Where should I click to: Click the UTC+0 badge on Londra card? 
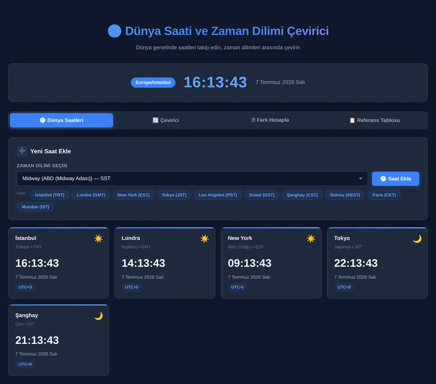coord(132,287)
